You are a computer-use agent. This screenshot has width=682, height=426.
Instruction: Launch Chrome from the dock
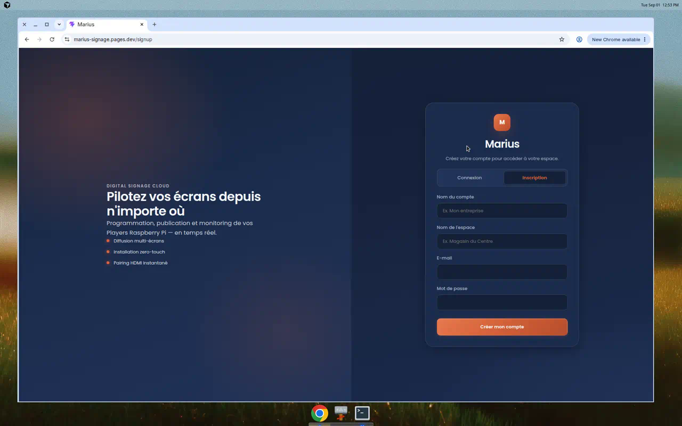[320, 413]
